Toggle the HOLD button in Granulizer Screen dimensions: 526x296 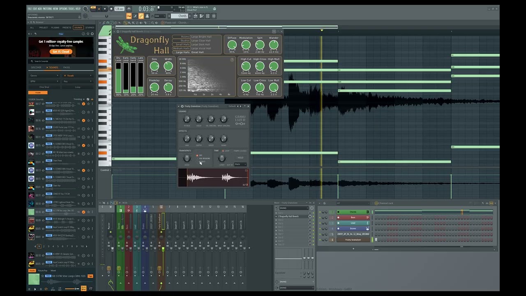click(240, 157)
